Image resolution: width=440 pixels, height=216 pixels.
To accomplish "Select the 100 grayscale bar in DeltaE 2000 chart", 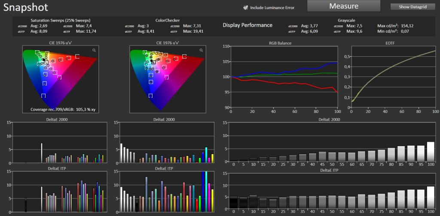I will [431, 152].
